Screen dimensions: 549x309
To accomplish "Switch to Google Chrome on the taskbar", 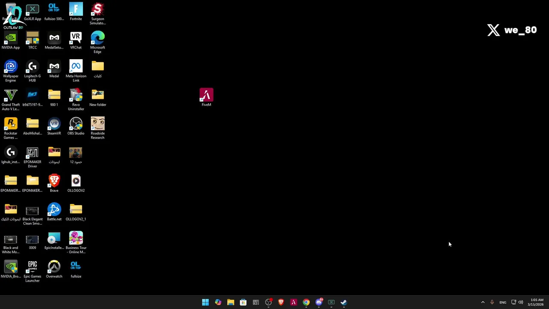I will coord(306,302).
